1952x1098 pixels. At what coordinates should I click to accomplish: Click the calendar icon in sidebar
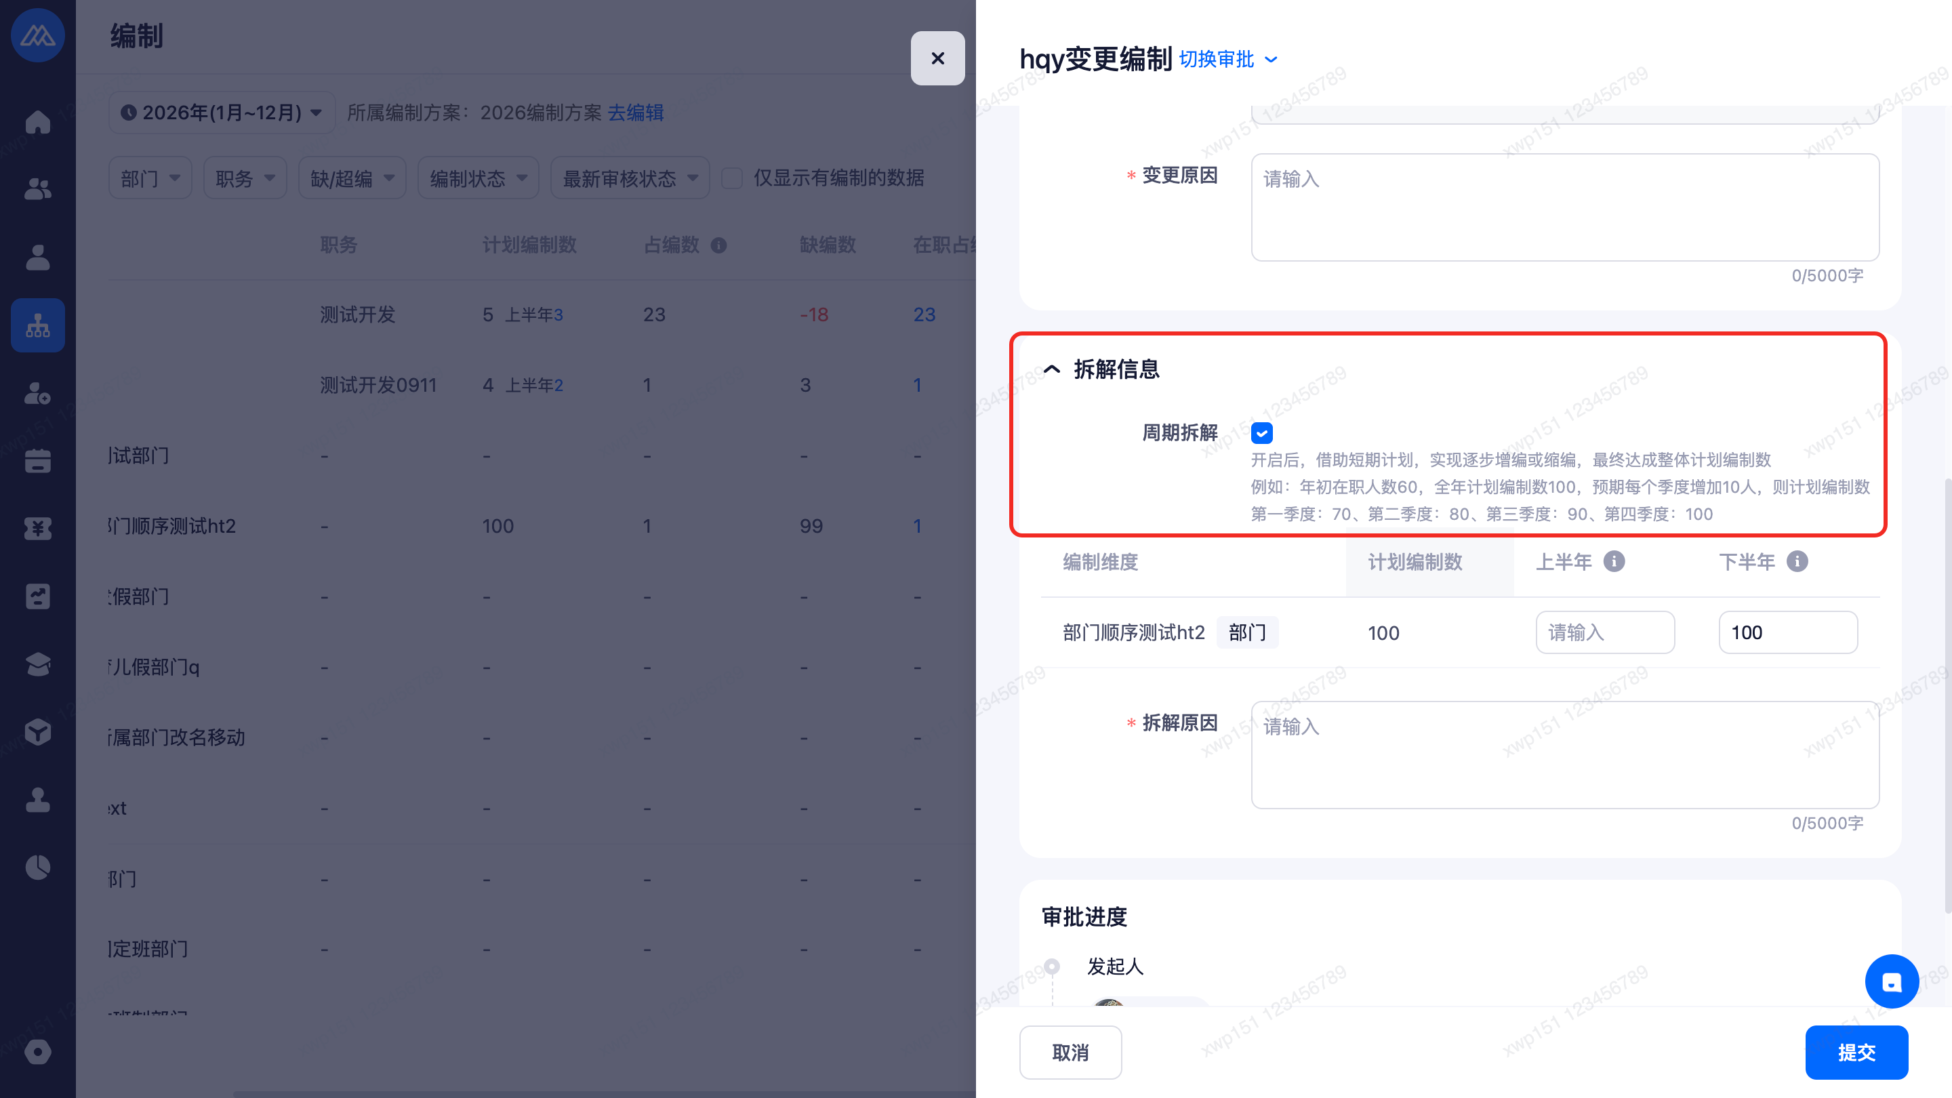coord(38,461)
